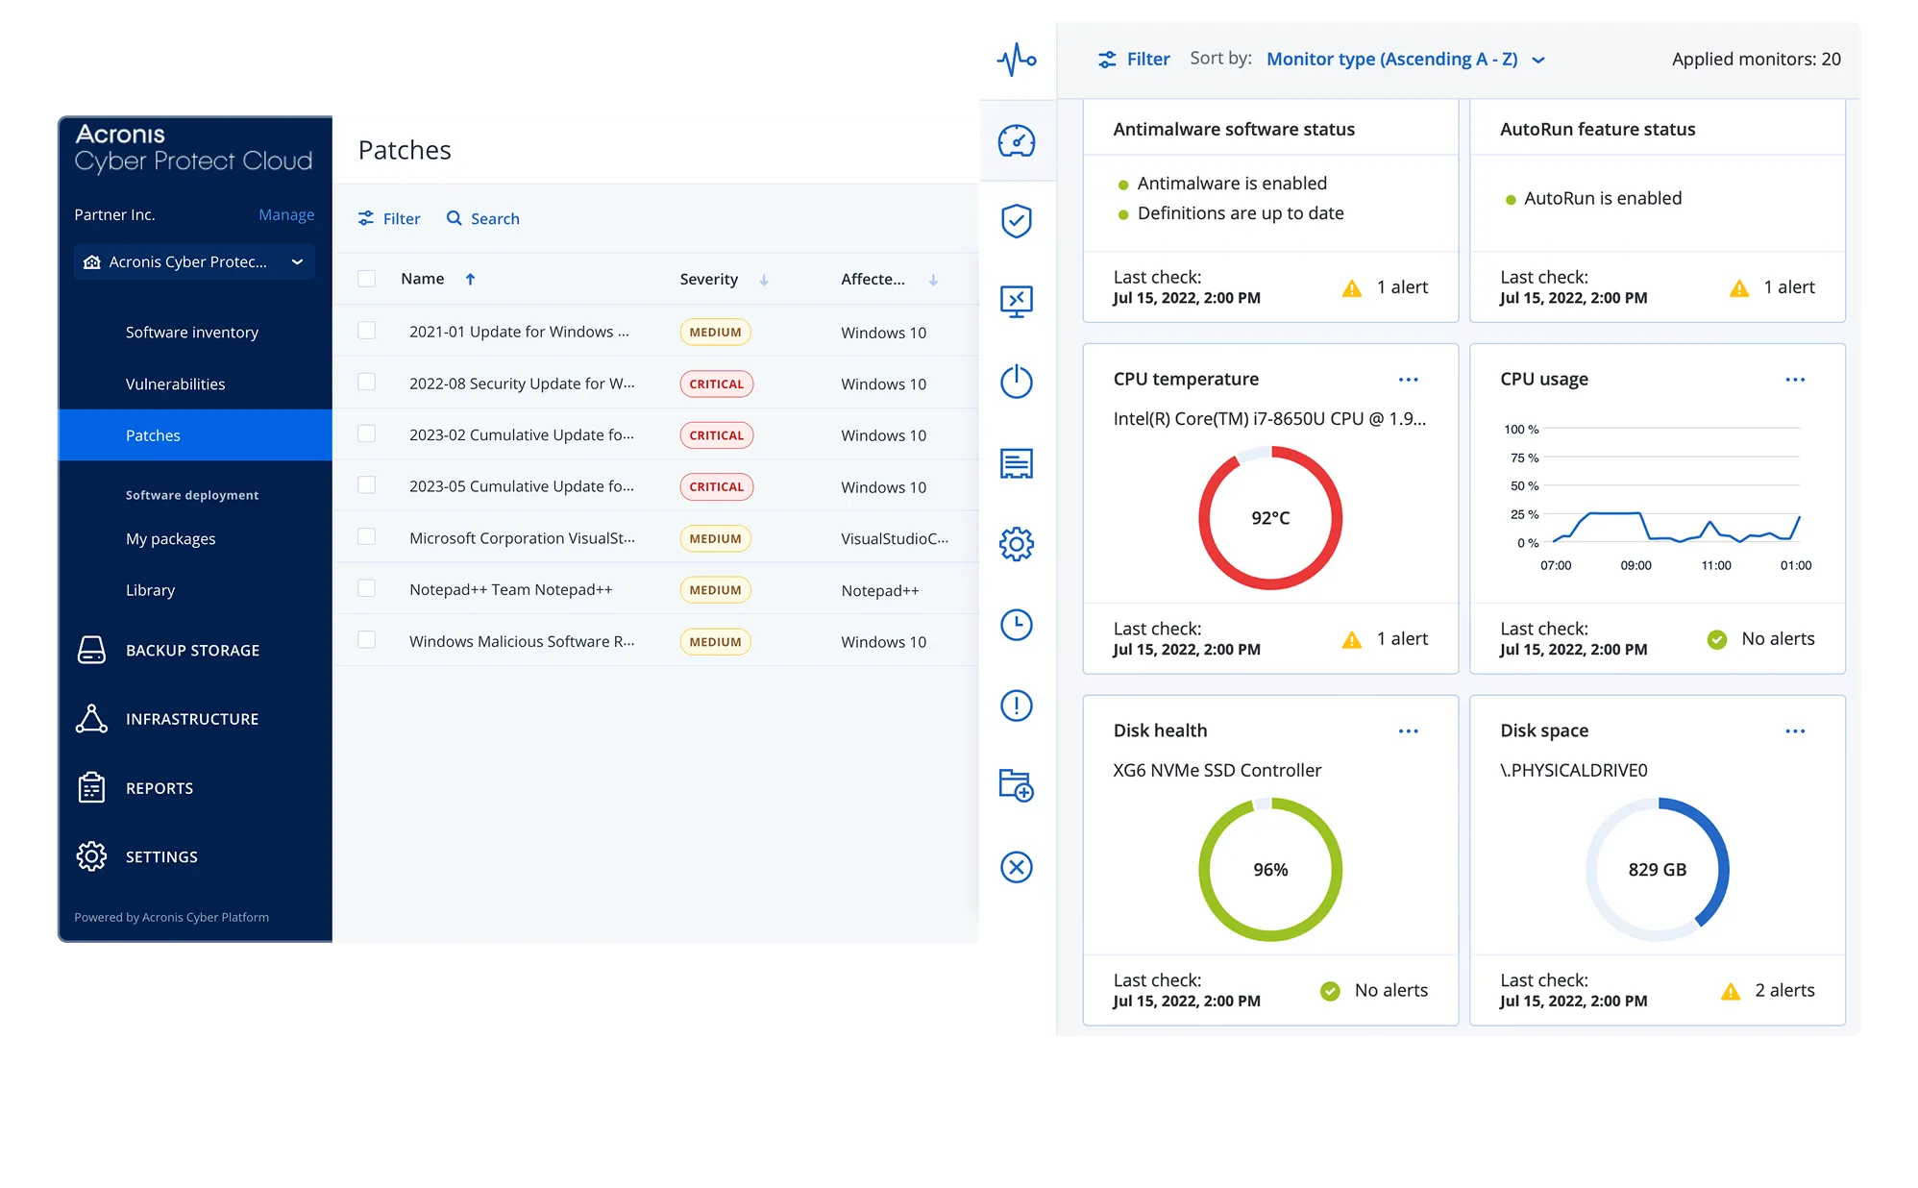Open Software inventory menu item
The height and width of the screenshot is (1188, 1918).
(x=191, y=333)
